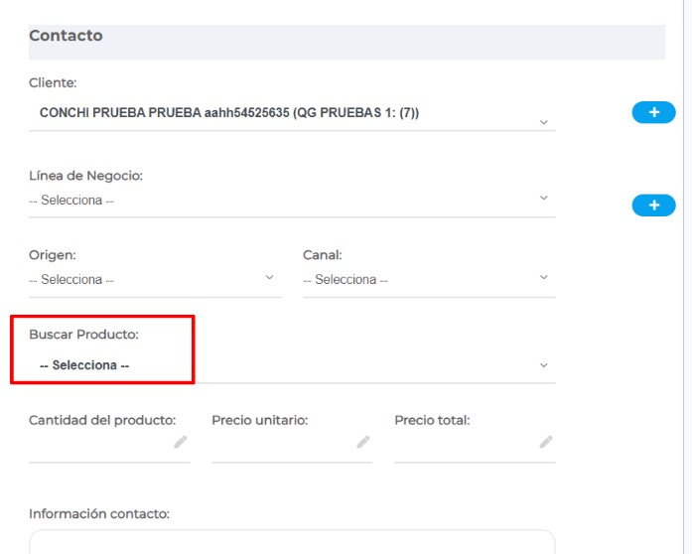
Task: Click the pencil icon in Precio unitario
Action: [363, 442]
